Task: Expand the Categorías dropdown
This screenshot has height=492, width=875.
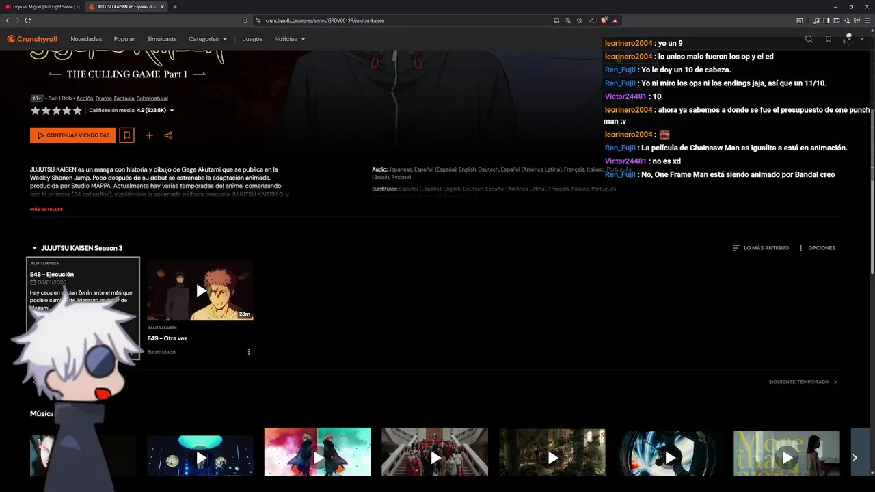Action: (208, 39)
